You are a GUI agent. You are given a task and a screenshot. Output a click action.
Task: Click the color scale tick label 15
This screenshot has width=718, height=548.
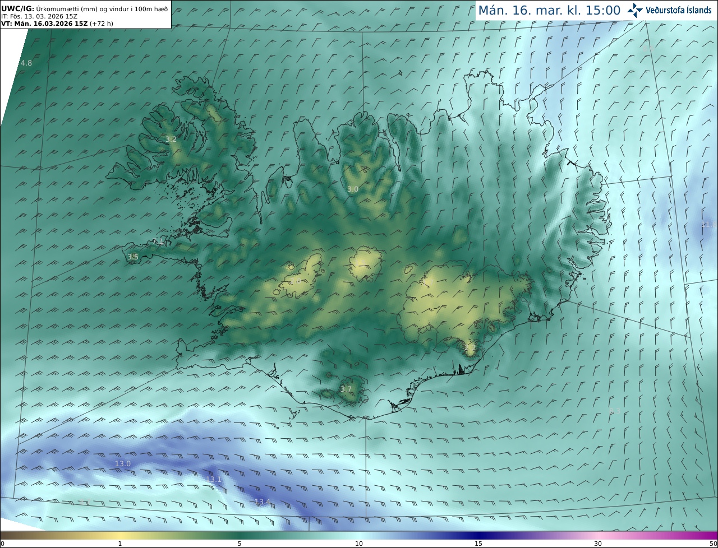[x=478, y=544]
